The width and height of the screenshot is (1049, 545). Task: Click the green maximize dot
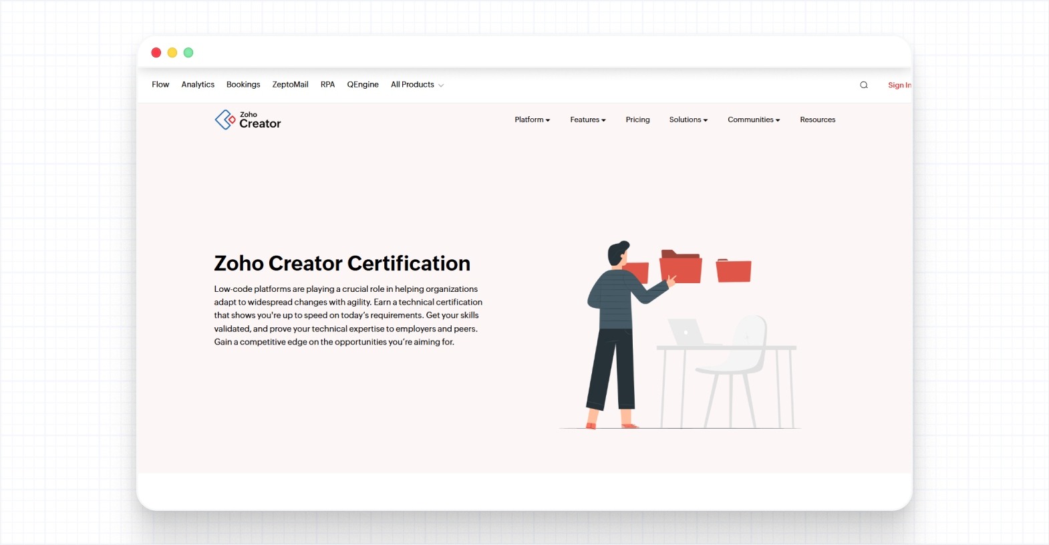(x=188, y=53)
